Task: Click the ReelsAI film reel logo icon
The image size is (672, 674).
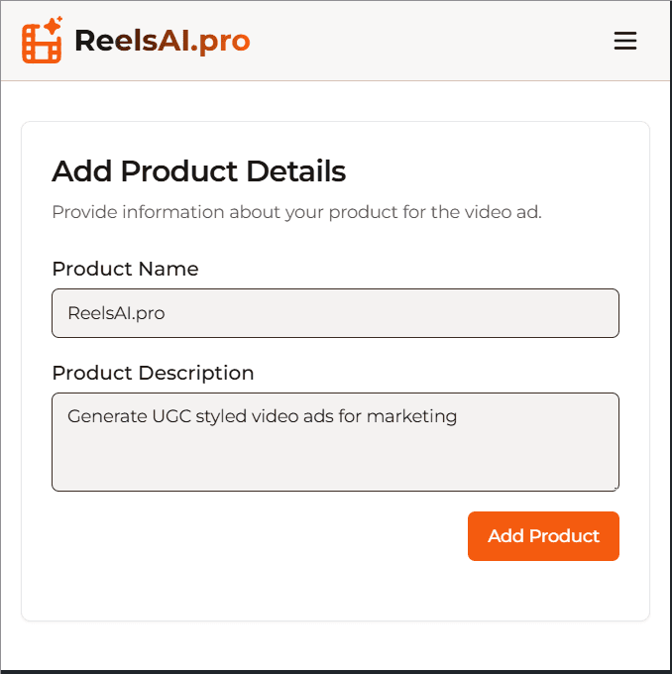Action: [40, 44]
